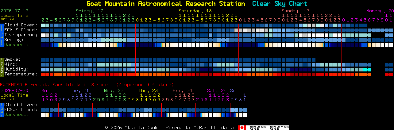Click the 'Sunday, 19' day header

295,11
